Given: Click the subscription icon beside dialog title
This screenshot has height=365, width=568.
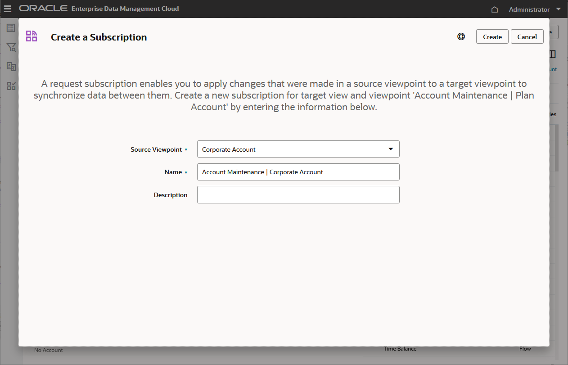Looking at the screenshot, I should click(x=32, y=36).
